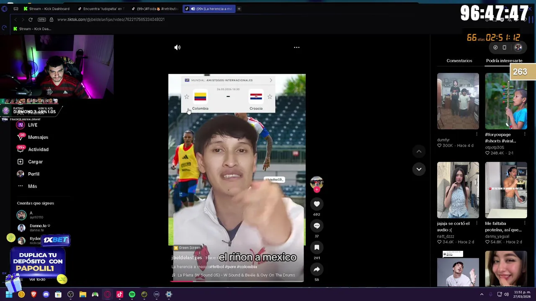536x301 pixels.
Task: Open more options for natt_dzzz video
Action: tap(477, 223)
